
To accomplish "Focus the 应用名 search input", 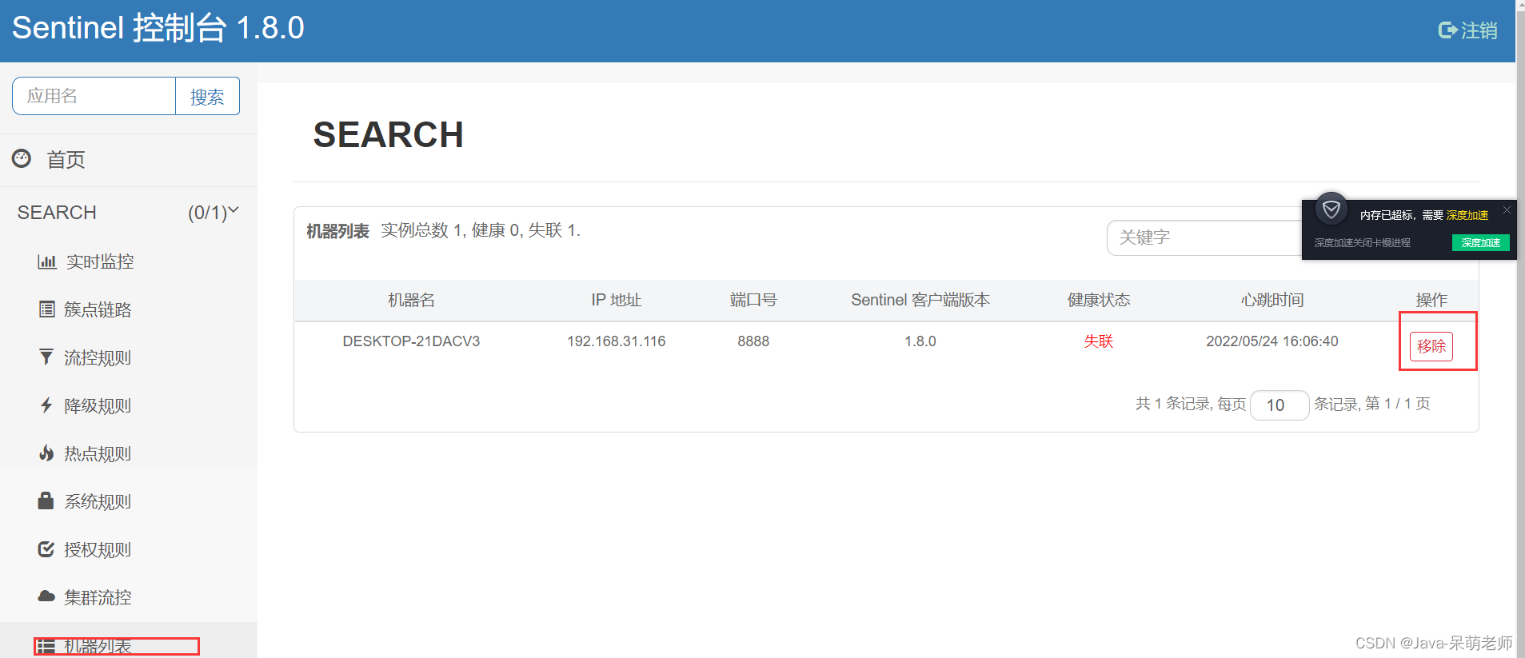I will coord(94,96).
